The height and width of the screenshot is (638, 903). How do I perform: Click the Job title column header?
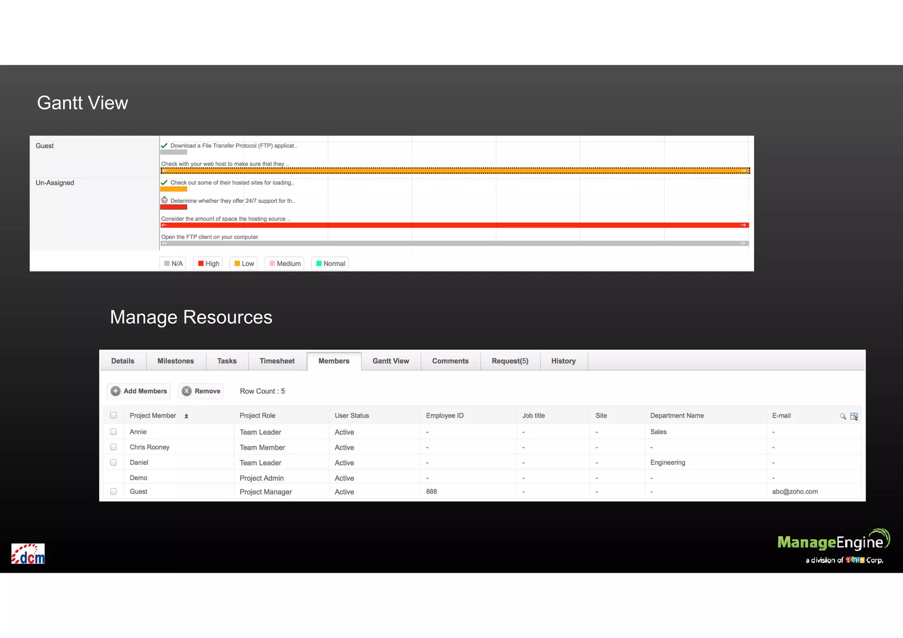(534, 416)
